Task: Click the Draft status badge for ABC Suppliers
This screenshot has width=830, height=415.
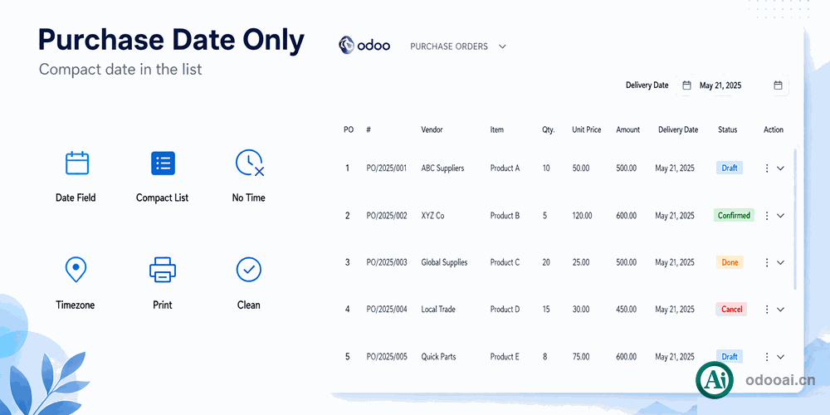Action: click(x=730, y=168)
